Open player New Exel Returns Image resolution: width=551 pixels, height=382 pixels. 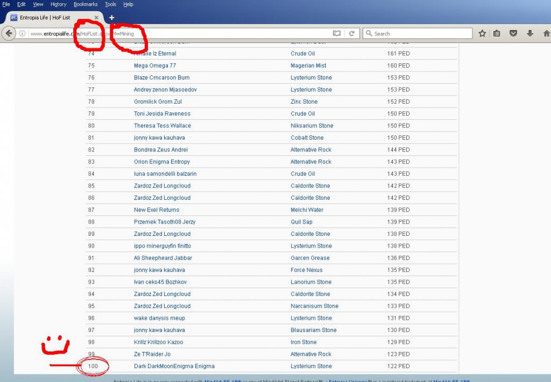coord(157,210)
